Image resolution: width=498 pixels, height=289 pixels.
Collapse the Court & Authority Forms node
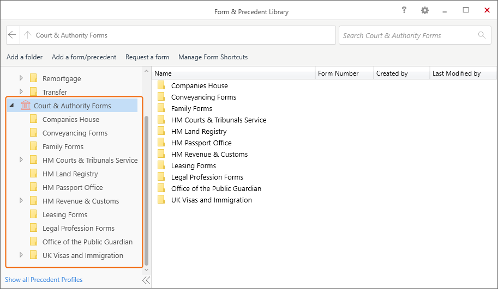point(12,105)
